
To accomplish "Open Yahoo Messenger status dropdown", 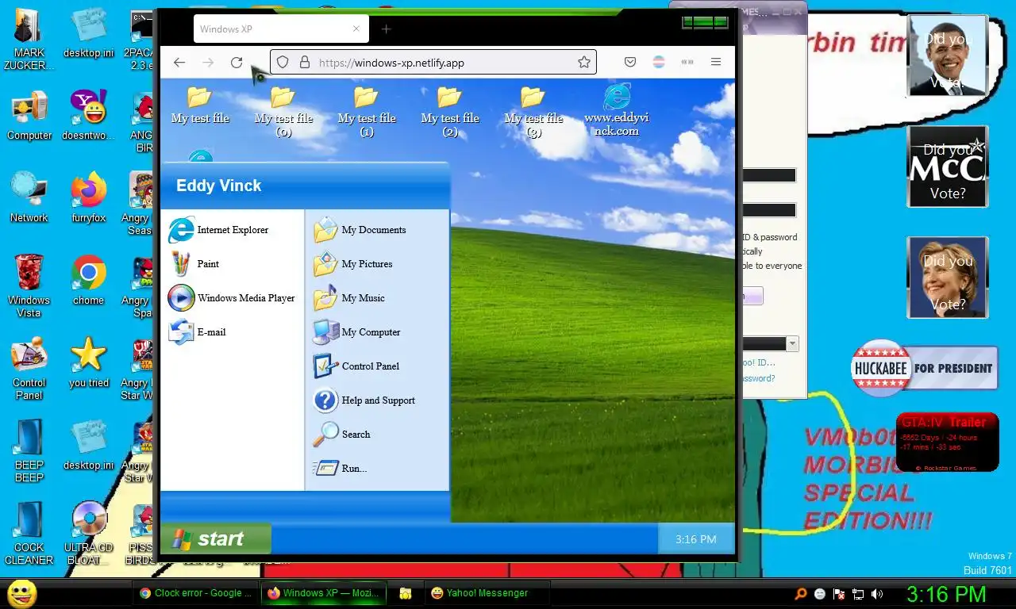I will tap(792, 344).
